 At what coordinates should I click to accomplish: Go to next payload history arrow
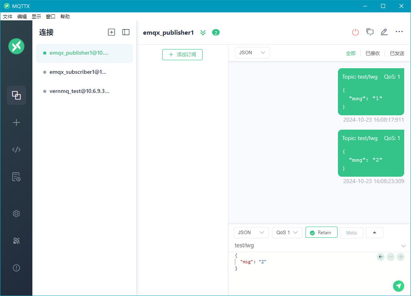401,257
